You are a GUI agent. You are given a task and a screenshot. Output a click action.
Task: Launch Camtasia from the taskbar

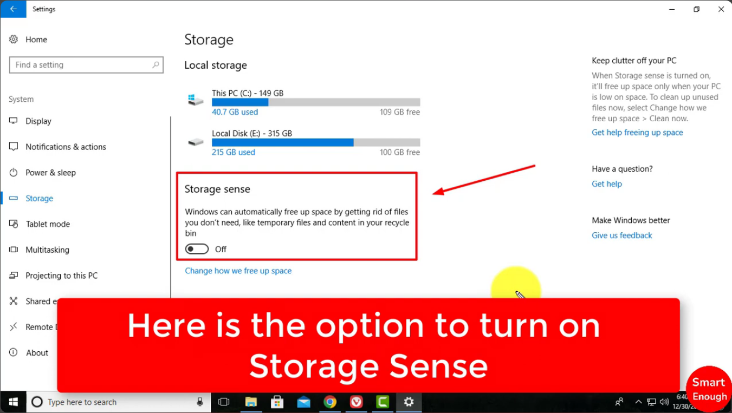point(382,402)
